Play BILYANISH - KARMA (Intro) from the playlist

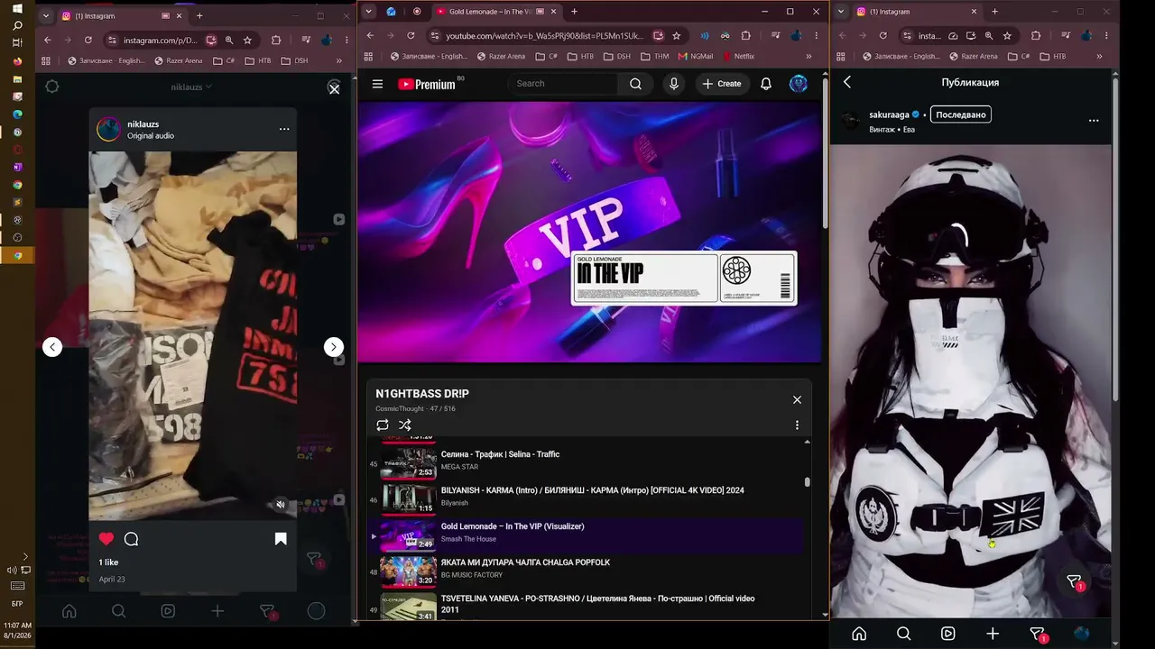click(587, 498)
